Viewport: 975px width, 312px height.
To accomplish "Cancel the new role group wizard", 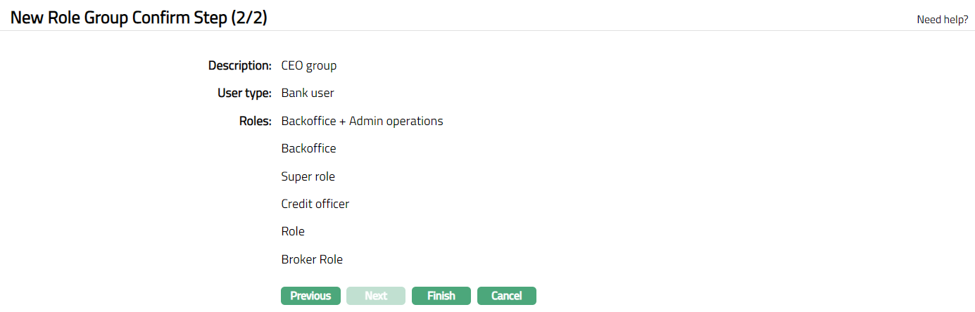I will [x=507, y=296].
